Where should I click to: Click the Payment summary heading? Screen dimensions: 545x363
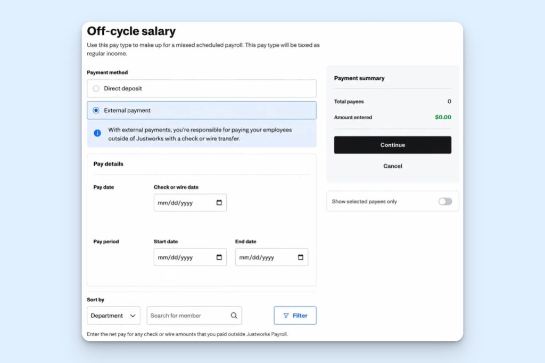359,78
